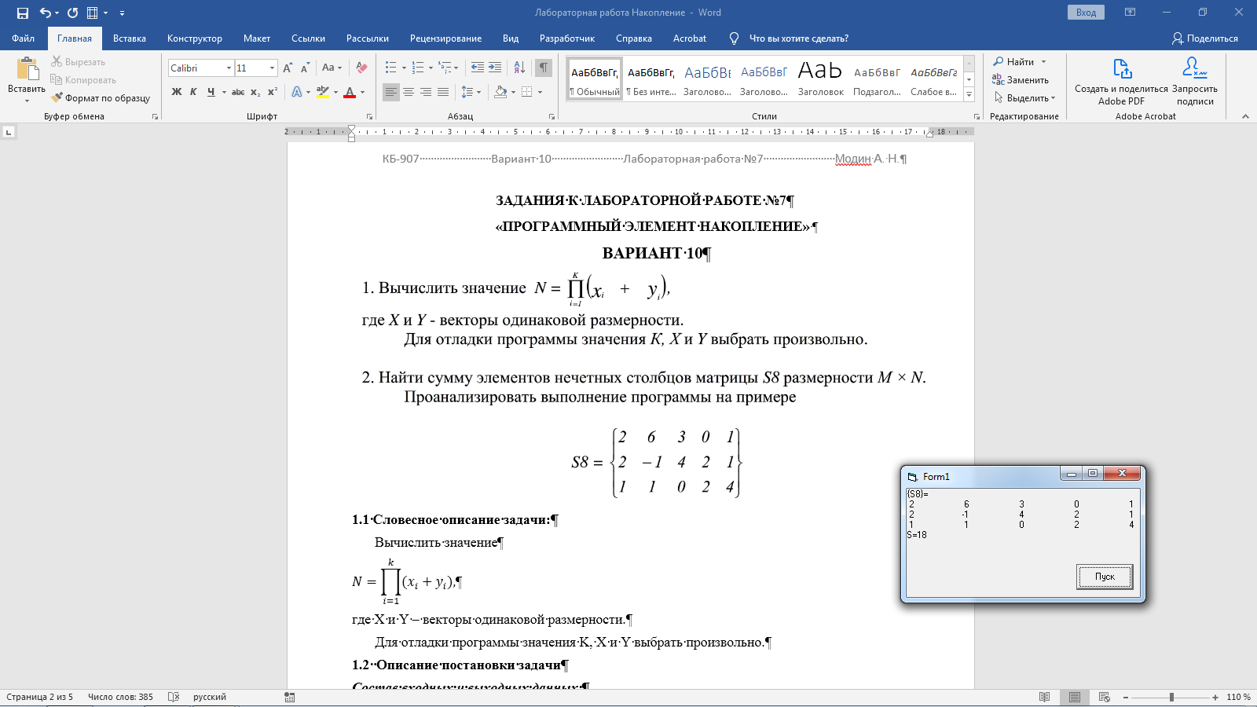Apply the Без интервала style

(651, 79)
